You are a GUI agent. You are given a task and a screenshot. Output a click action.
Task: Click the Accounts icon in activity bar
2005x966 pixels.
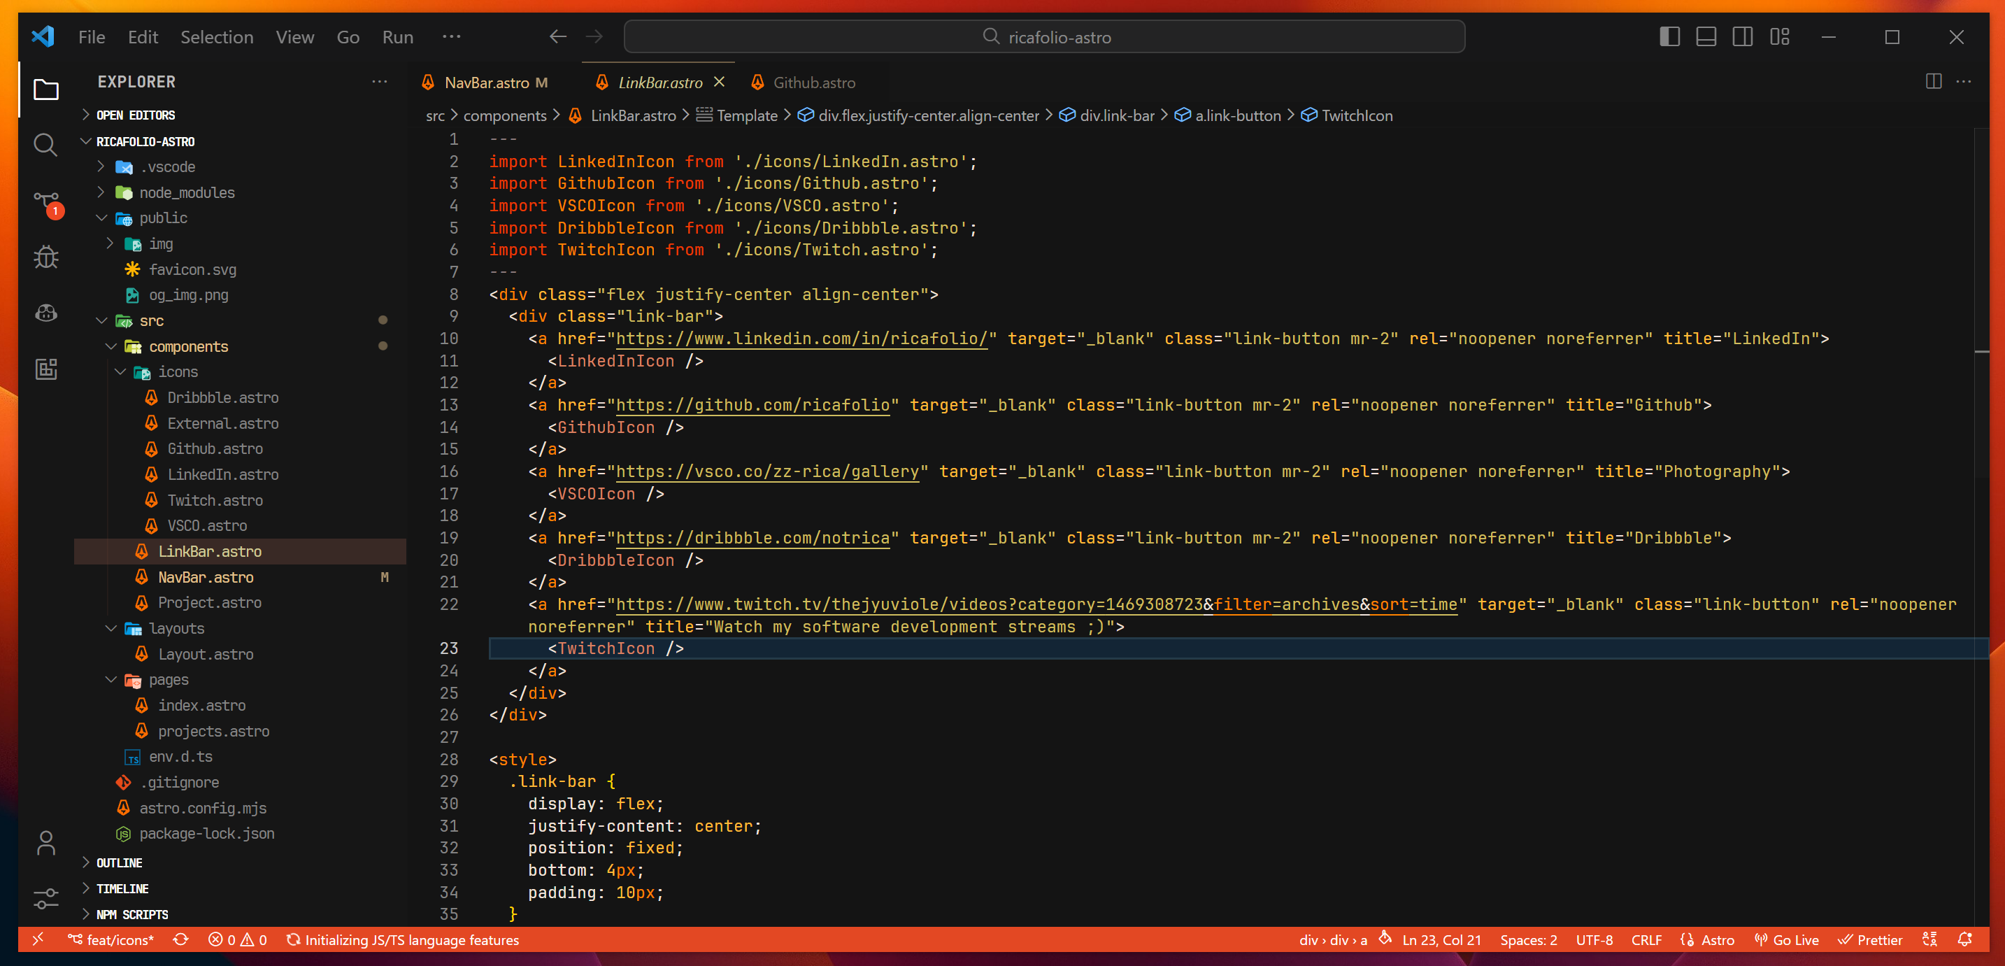click(46, 842)
